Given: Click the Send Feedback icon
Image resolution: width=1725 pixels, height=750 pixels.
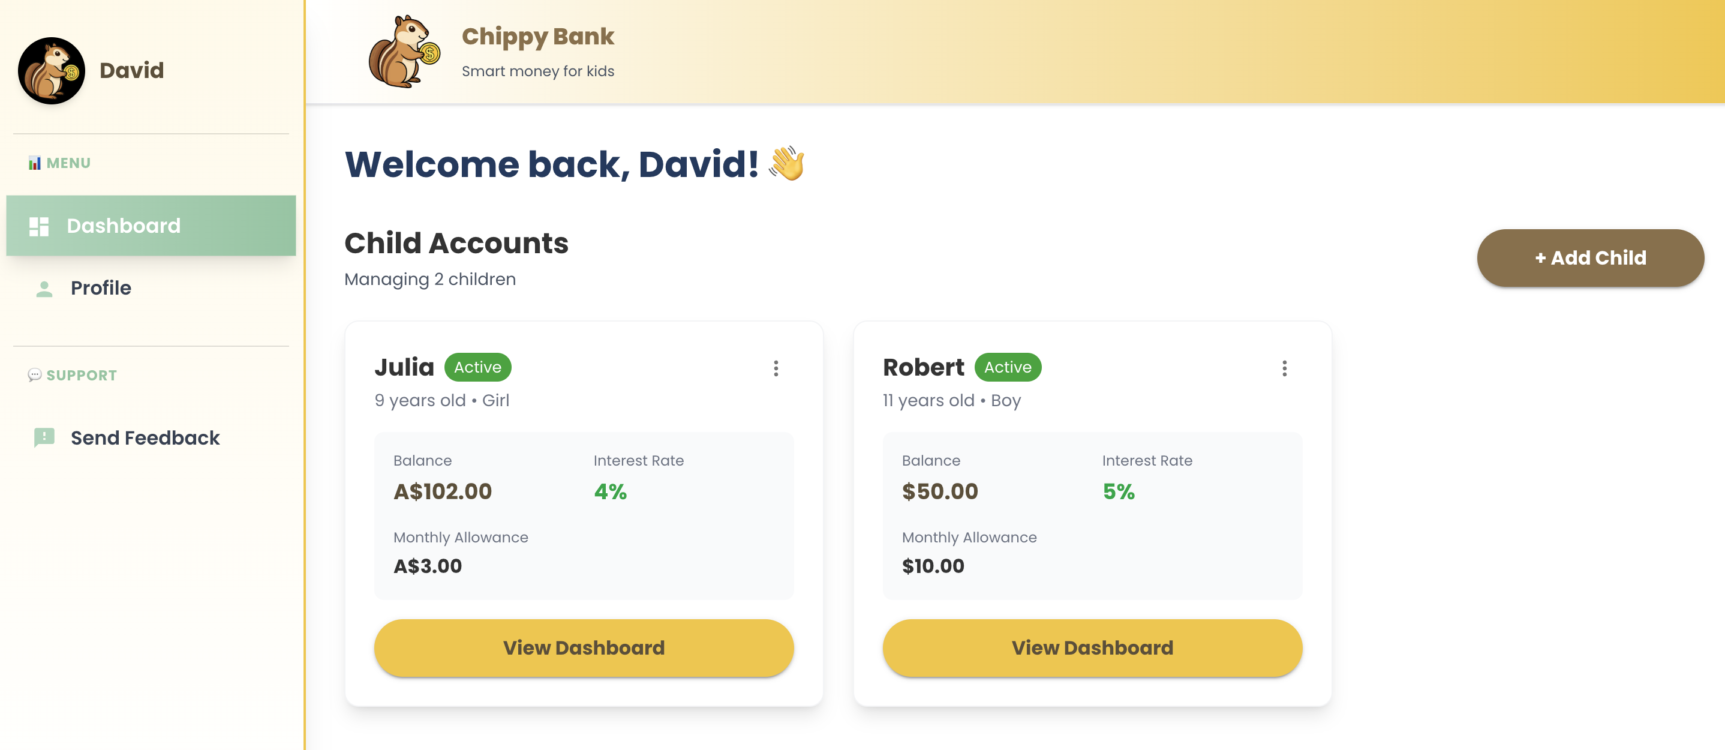Looking at the screenshot, I should pyautogui.click(x=44, y=437).
